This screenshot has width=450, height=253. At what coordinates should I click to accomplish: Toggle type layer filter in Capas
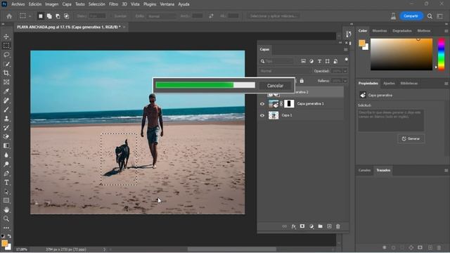click(319, 61)
